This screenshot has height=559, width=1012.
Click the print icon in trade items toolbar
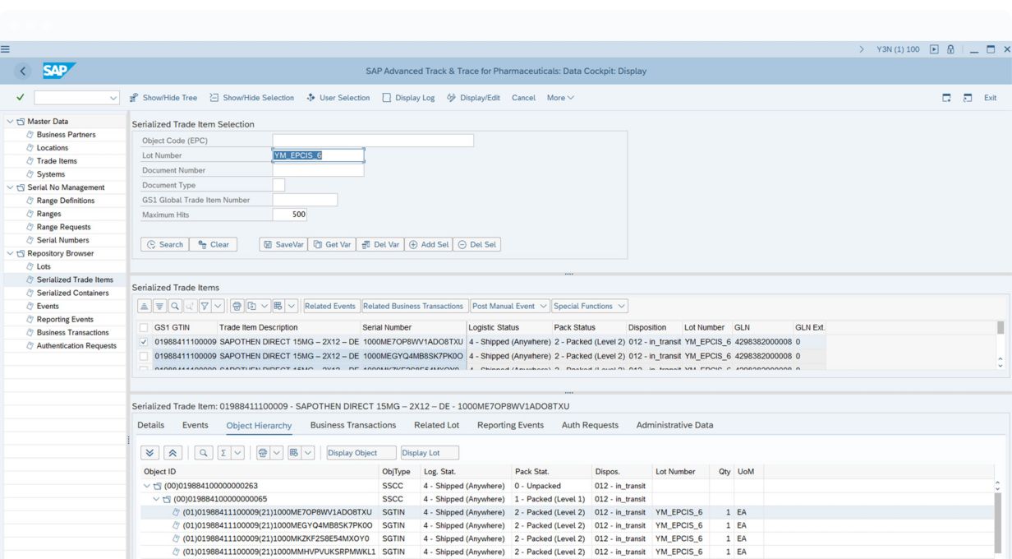[x=237, y=307]
